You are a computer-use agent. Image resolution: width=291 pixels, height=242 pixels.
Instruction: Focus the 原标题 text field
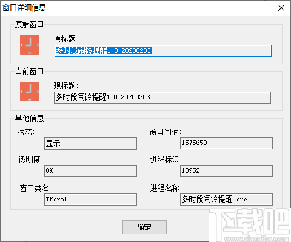tap(163, 51)
